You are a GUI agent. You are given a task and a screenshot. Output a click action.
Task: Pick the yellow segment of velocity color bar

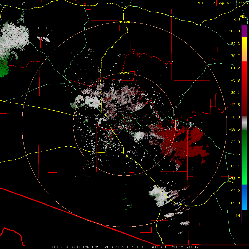pos(244,46)
